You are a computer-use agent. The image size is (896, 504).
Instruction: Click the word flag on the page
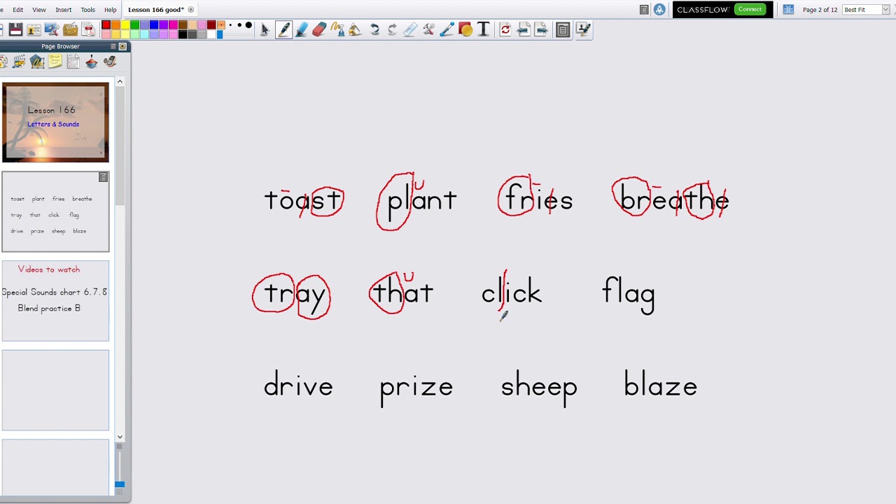[x=629, y=294]
